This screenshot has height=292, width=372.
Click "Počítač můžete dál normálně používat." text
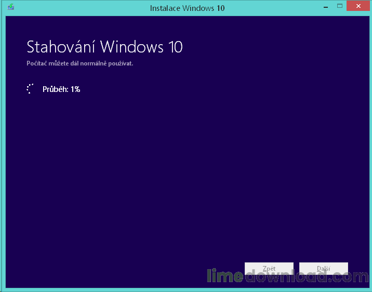coord(79,63)
